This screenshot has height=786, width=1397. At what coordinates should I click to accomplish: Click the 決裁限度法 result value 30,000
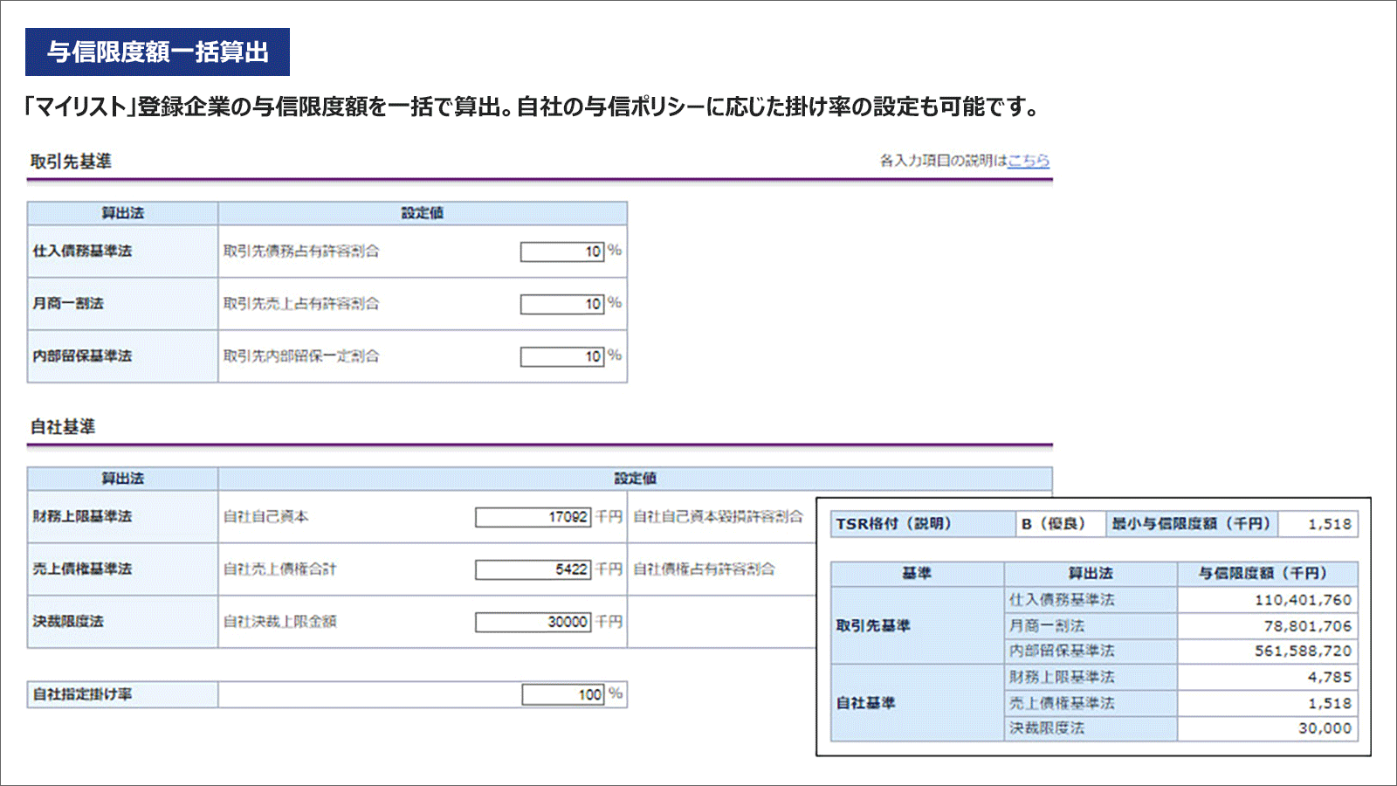click(1325, 728)
